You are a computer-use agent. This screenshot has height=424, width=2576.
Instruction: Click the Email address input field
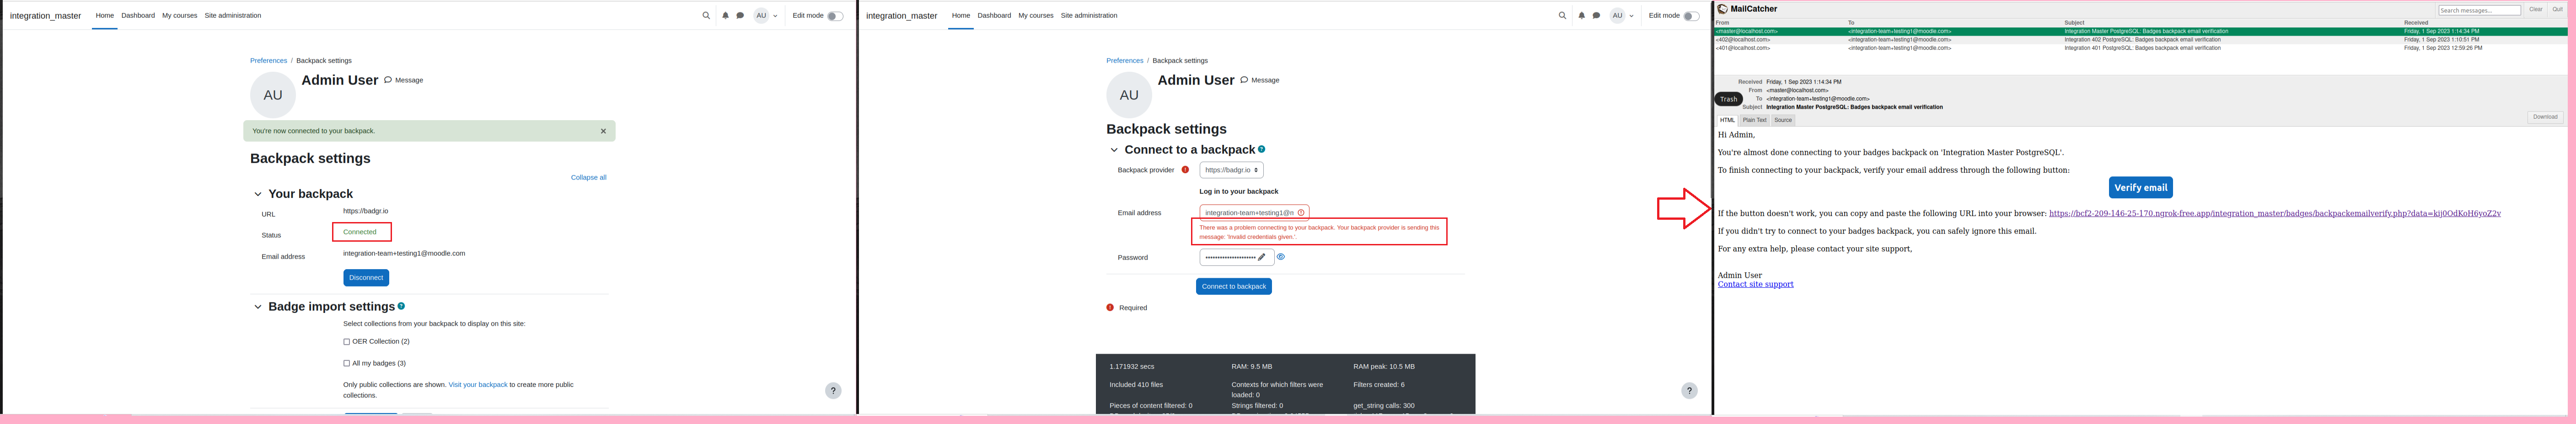1254,212
